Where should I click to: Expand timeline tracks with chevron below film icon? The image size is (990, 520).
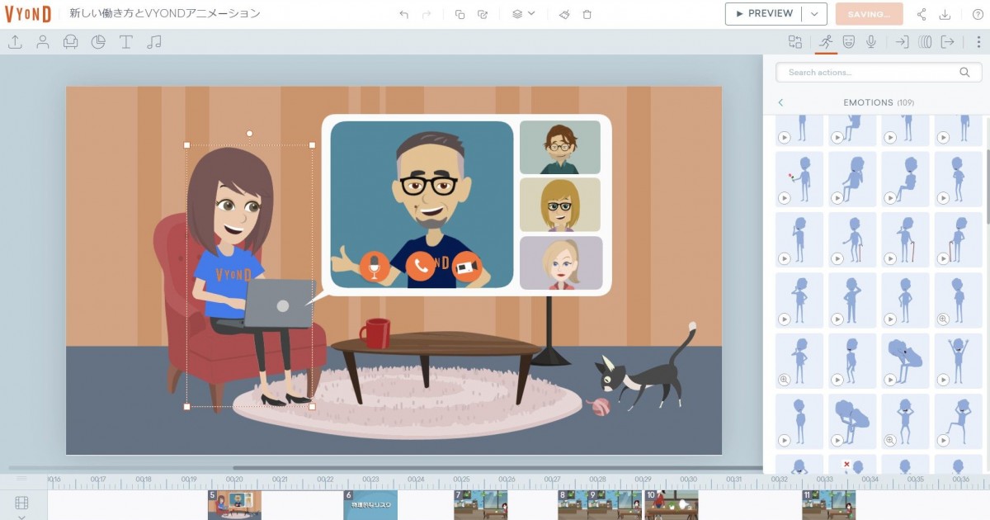[x=21, y=517]
